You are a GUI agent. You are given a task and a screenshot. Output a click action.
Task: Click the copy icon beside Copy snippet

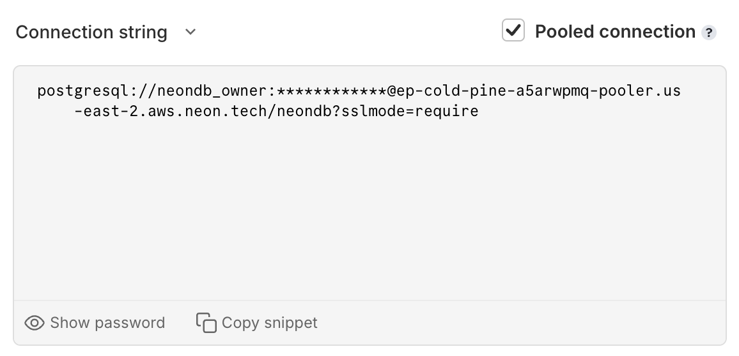click(206, 323)
